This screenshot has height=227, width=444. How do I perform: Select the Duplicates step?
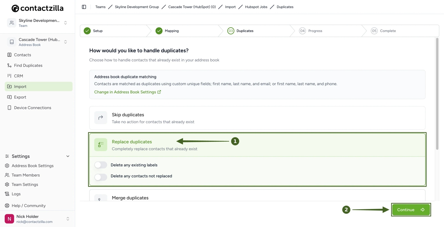click(x=240, y=31)
